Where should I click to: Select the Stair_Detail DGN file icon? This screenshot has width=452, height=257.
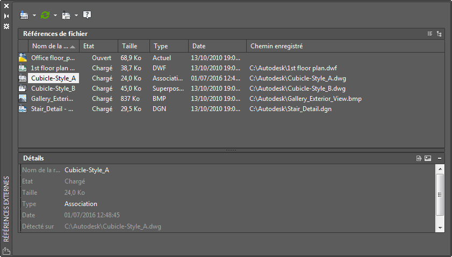point(23,109)
